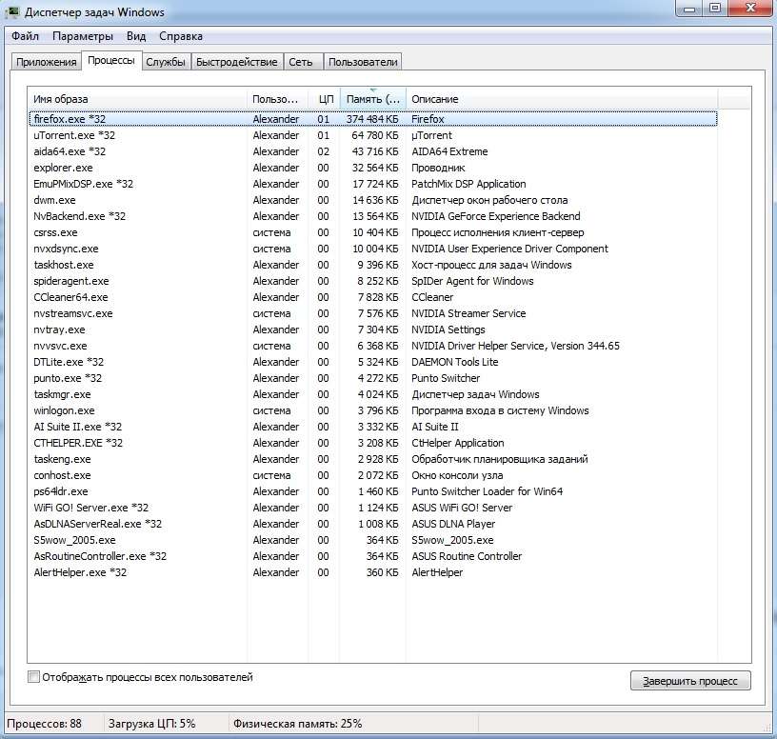
Task: Click the 64 780 КБ memory value
Action: (x=374, y=135)
